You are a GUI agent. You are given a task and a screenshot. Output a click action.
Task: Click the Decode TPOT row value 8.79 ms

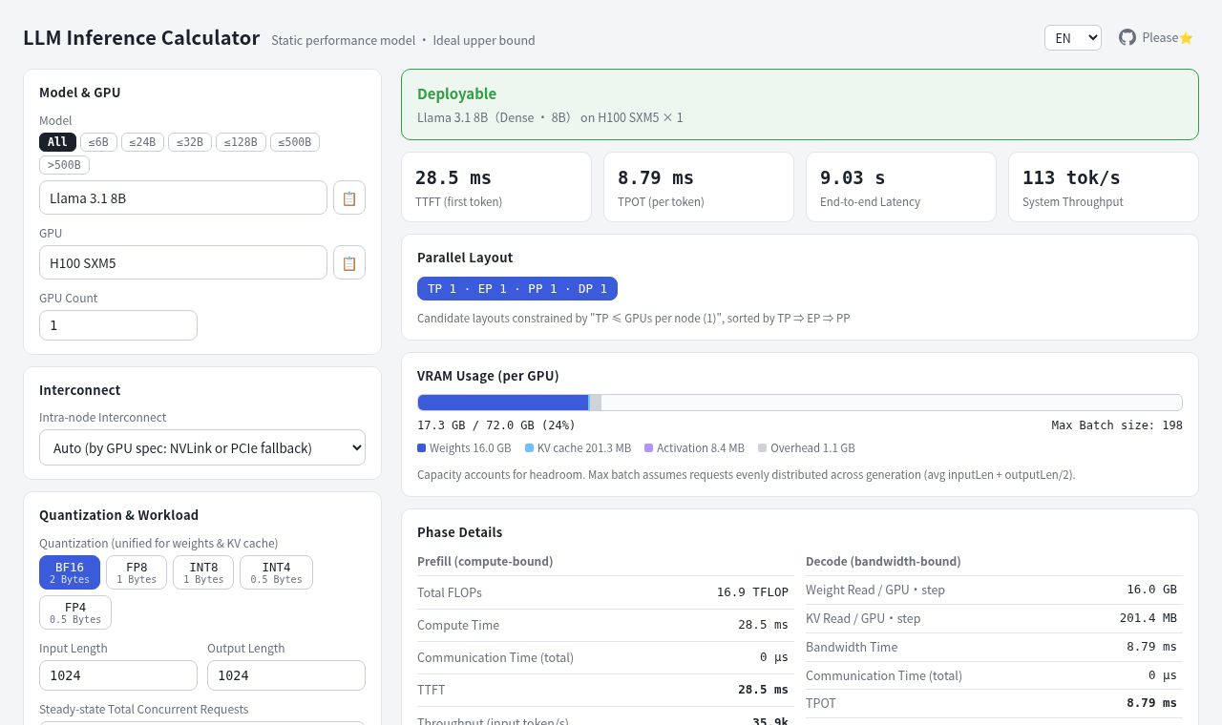coord(1151,703)
